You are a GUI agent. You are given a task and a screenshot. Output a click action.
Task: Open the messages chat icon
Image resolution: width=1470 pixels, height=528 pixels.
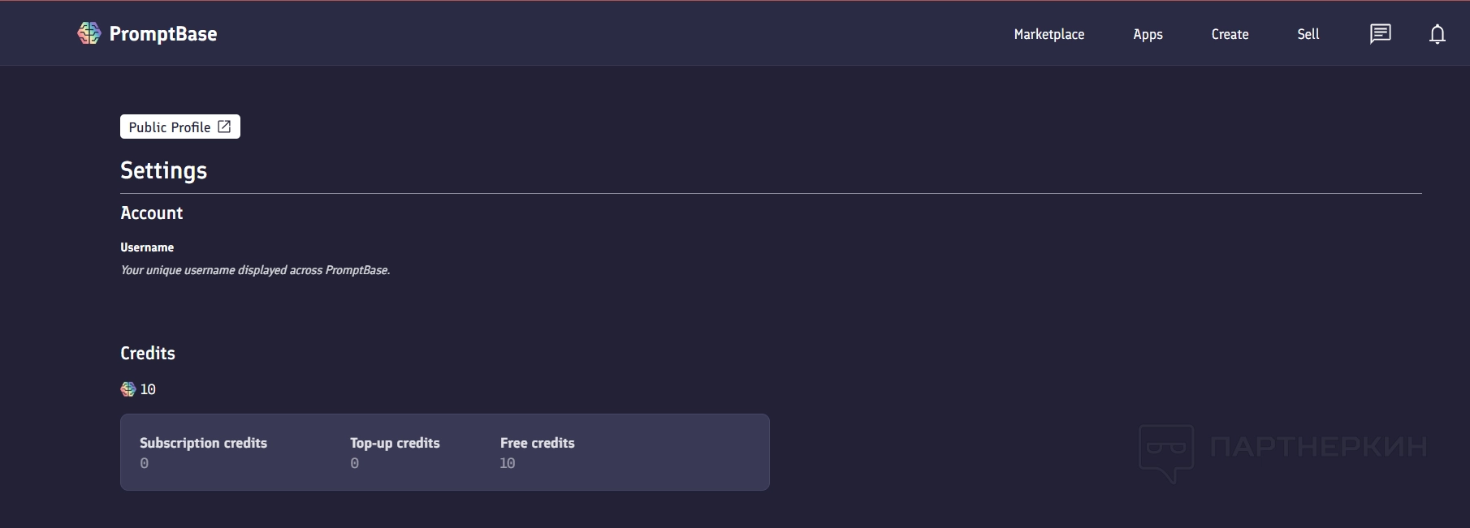1380,34
